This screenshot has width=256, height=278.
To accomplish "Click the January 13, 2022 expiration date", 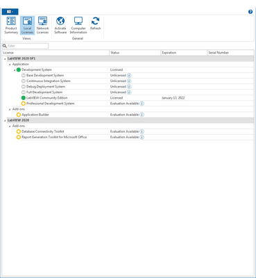I will 173,98.
